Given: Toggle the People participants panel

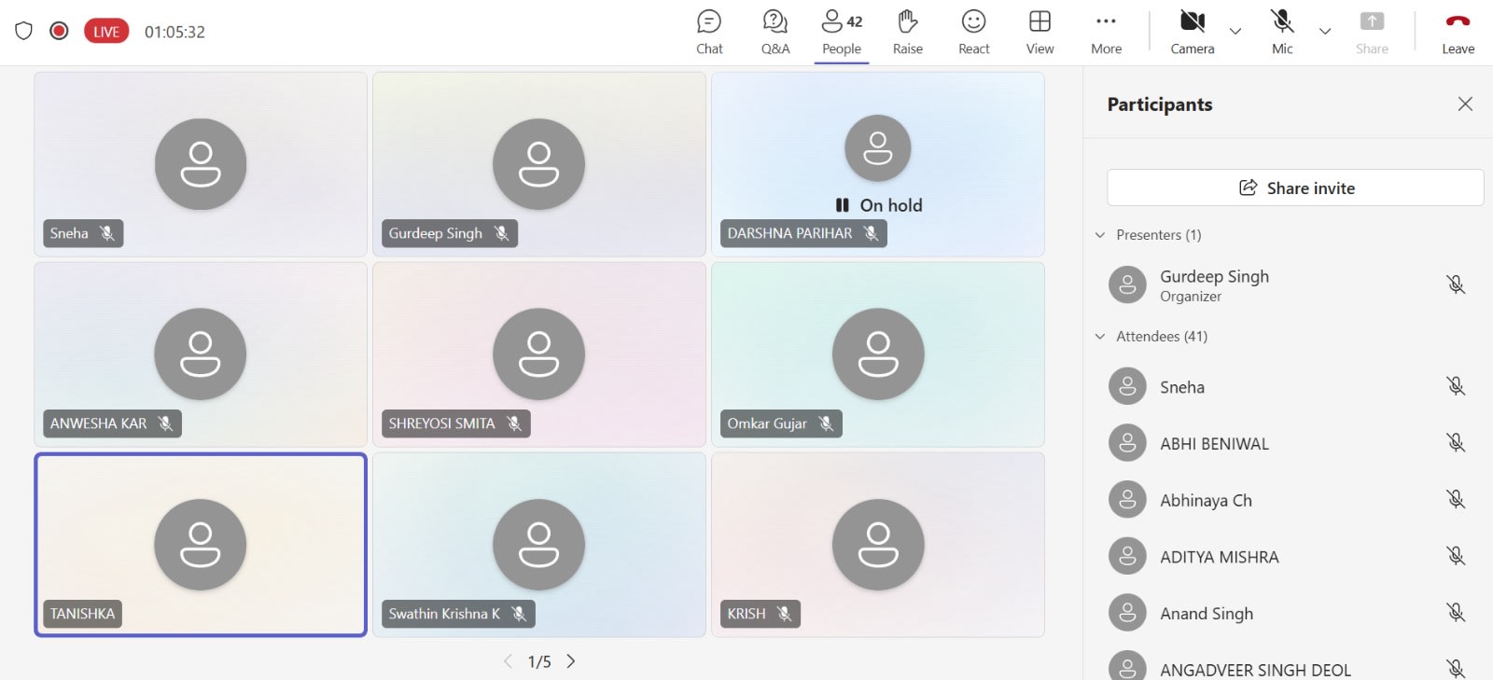Looking at the screenshot, I should point(842,33).
